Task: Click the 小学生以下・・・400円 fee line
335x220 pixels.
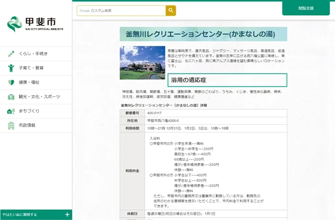Action: [x=190, y=175]
